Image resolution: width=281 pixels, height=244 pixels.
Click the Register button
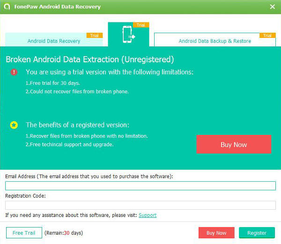pyautogui.click(x=257, y=233)
